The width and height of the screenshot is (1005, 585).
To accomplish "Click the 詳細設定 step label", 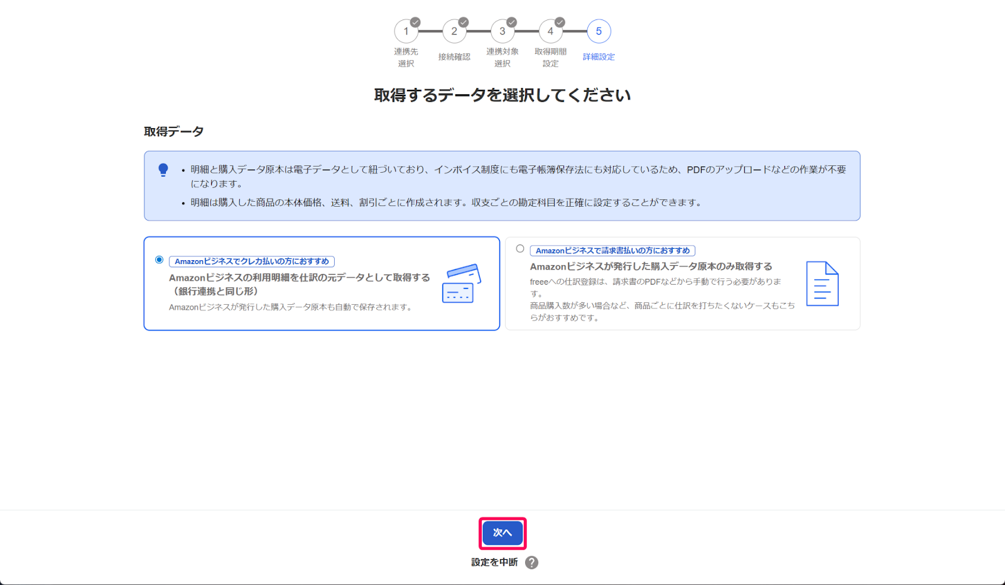I will pos(599,57).
